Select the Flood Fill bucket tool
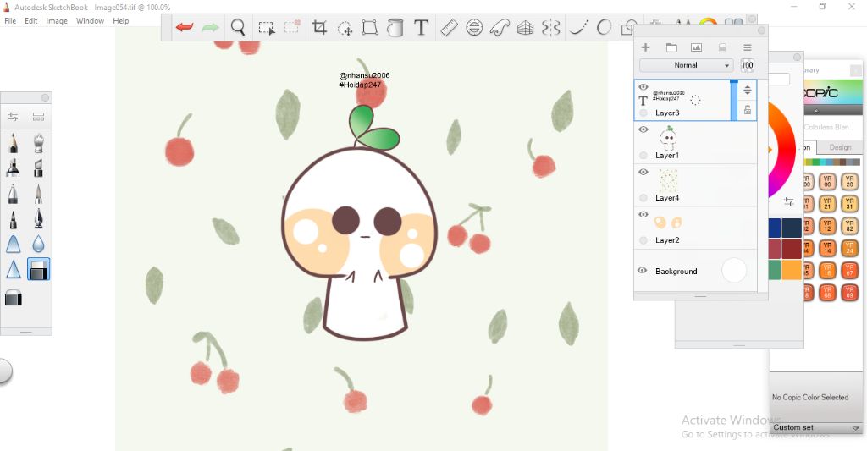 tap(395, 28)
